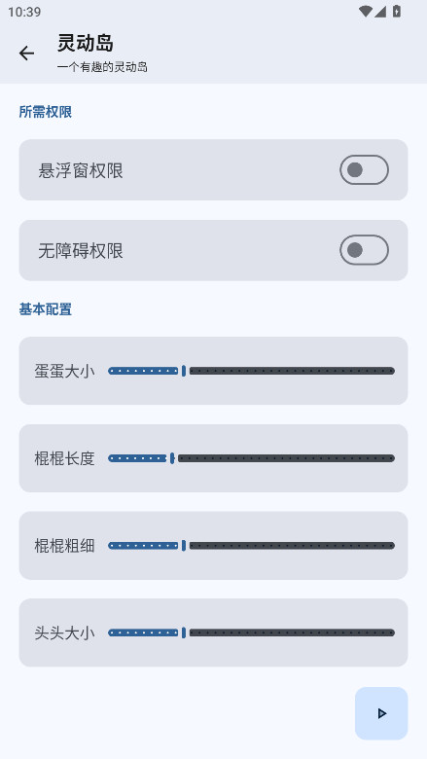Viewport: 427px width, 759px height.
Task: Enable the 悬浮窗权限 switch
Action: pyautogui.click(x=364, y=170)
